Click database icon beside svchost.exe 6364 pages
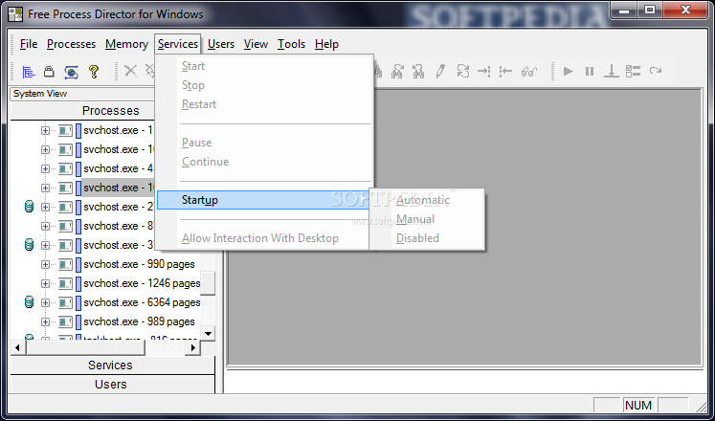715x421 pixels. 29,302
